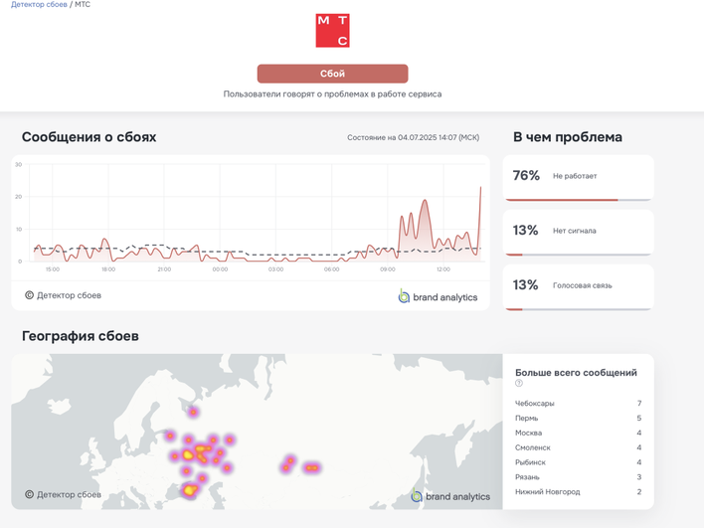704x528 pixels.
Task: Click the 09:00 label on chart axis
Action: pyautogui.click(x=388, y=269)
